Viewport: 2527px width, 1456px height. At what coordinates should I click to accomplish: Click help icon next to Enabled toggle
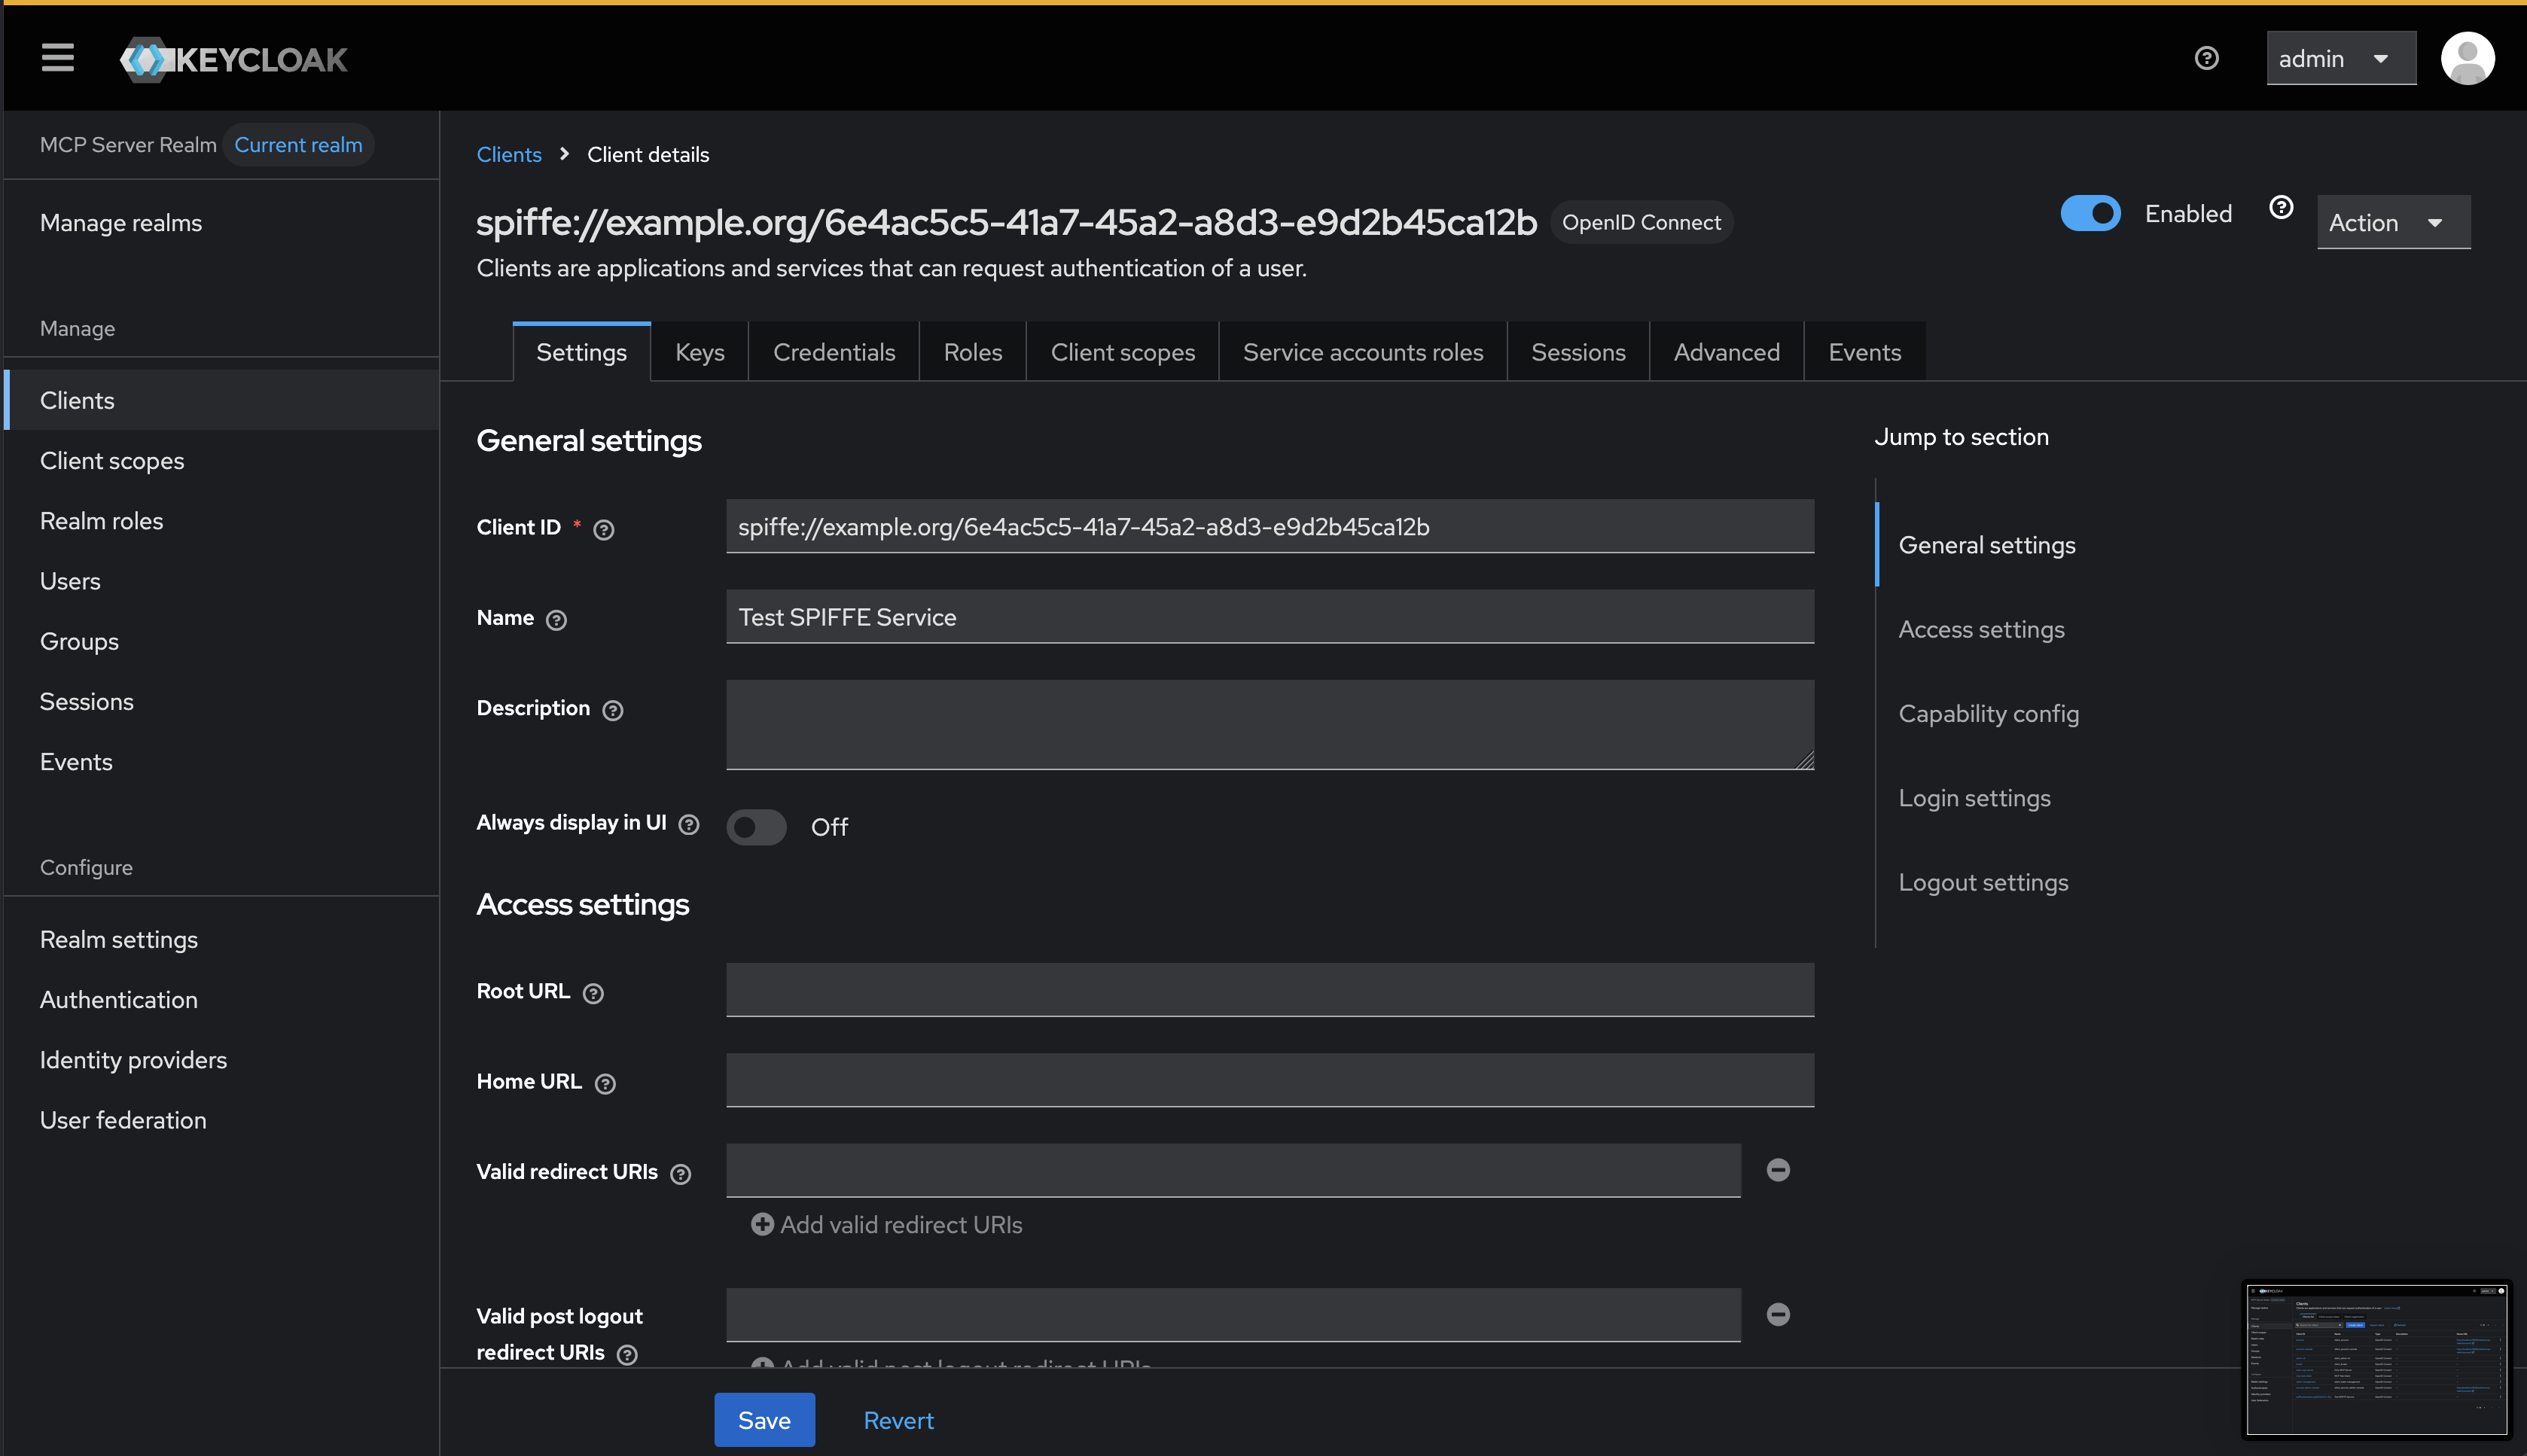2280,207
